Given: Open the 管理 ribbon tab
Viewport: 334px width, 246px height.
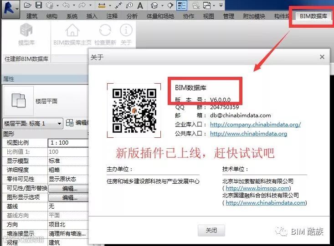Looking at the screenshot, I should pos(229,16).
